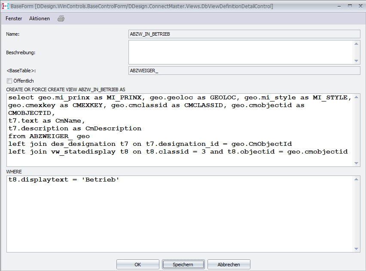
Task: Click the BaseTable field with ABZWEIGER_
Action: coord(244,71)
